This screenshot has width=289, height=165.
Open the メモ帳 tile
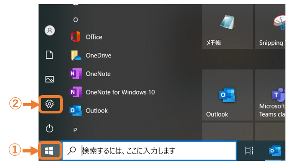click(228, 27)
